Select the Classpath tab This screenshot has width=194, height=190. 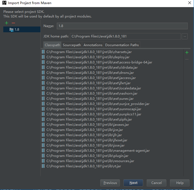(52, 45)
